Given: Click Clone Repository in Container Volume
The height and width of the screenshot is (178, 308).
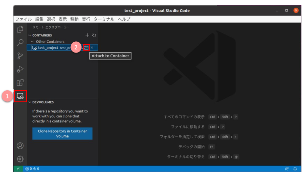Looking at the screenshot, I should (62, 133).
